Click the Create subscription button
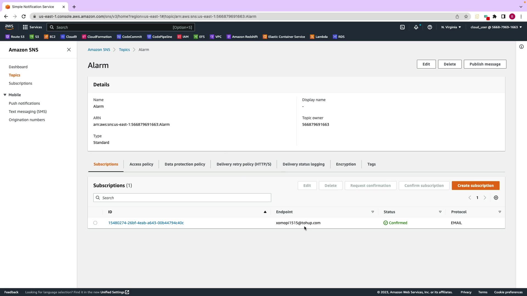This screenshot has width=527, height=296. [x=475, y=186]
